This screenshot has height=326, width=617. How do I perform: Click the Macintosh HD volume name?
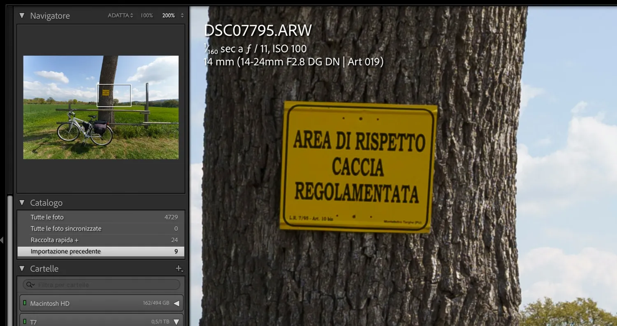click(50, 303)
